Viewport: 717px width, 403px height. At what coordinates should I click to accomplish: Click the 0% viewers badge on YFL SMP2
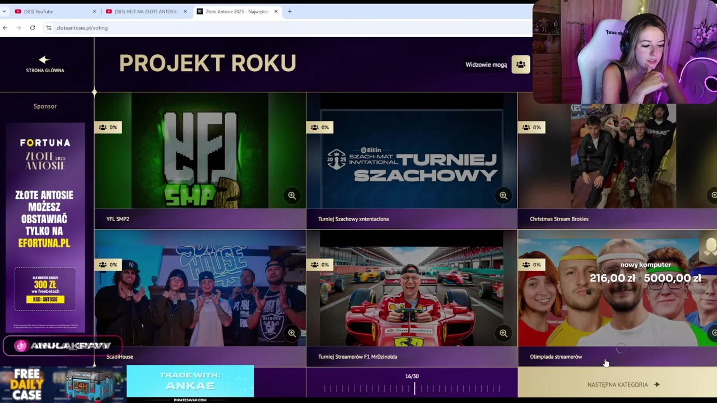coord(108,127)
